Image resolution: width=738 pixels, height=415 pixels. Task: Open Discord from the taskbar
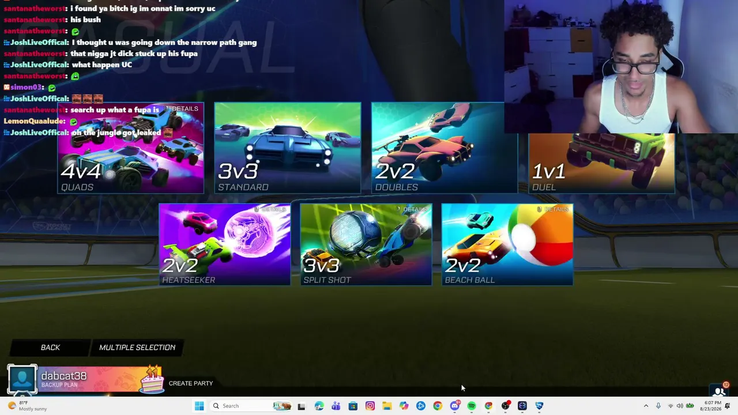coord(455,406)
